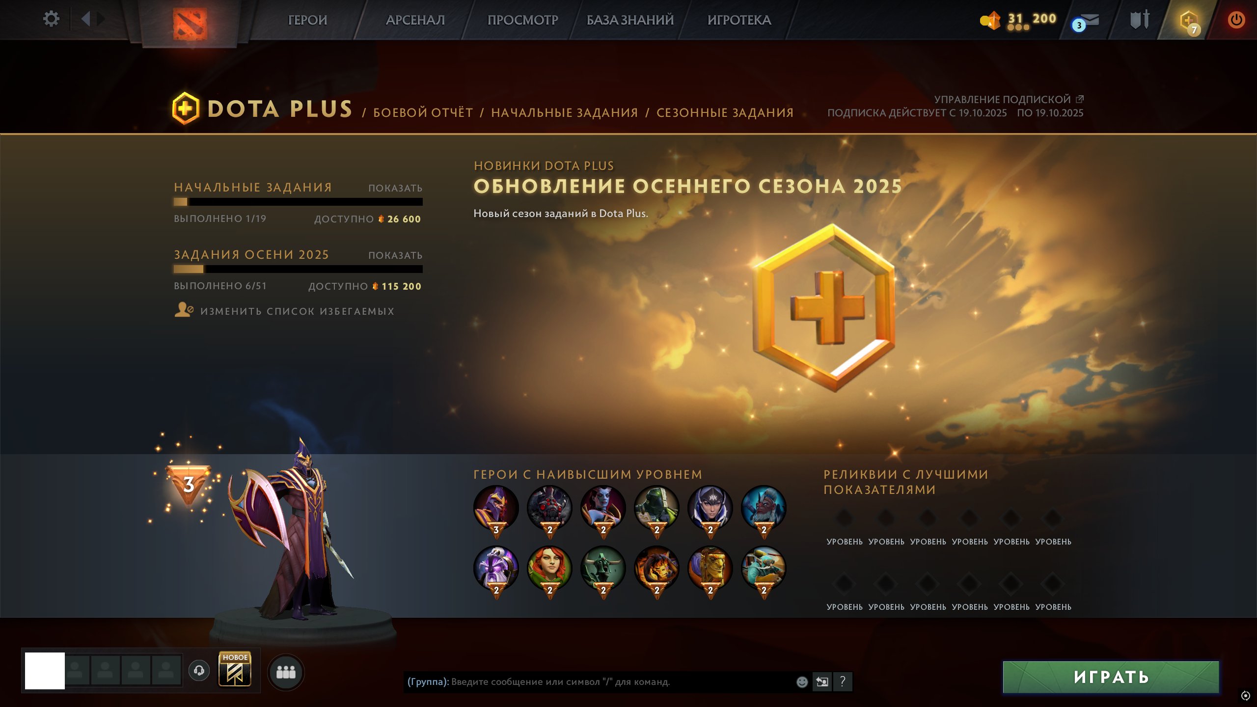Viewport: 1257px width, 707px height.
Task: Open the party group icon near chat
Action: pos(286,672)
